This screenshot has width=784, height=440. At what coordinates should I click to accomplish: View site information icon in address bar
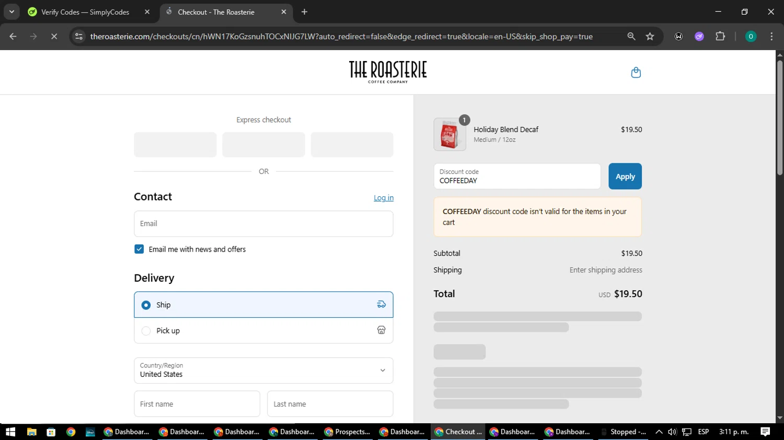[x=79, y=37]
